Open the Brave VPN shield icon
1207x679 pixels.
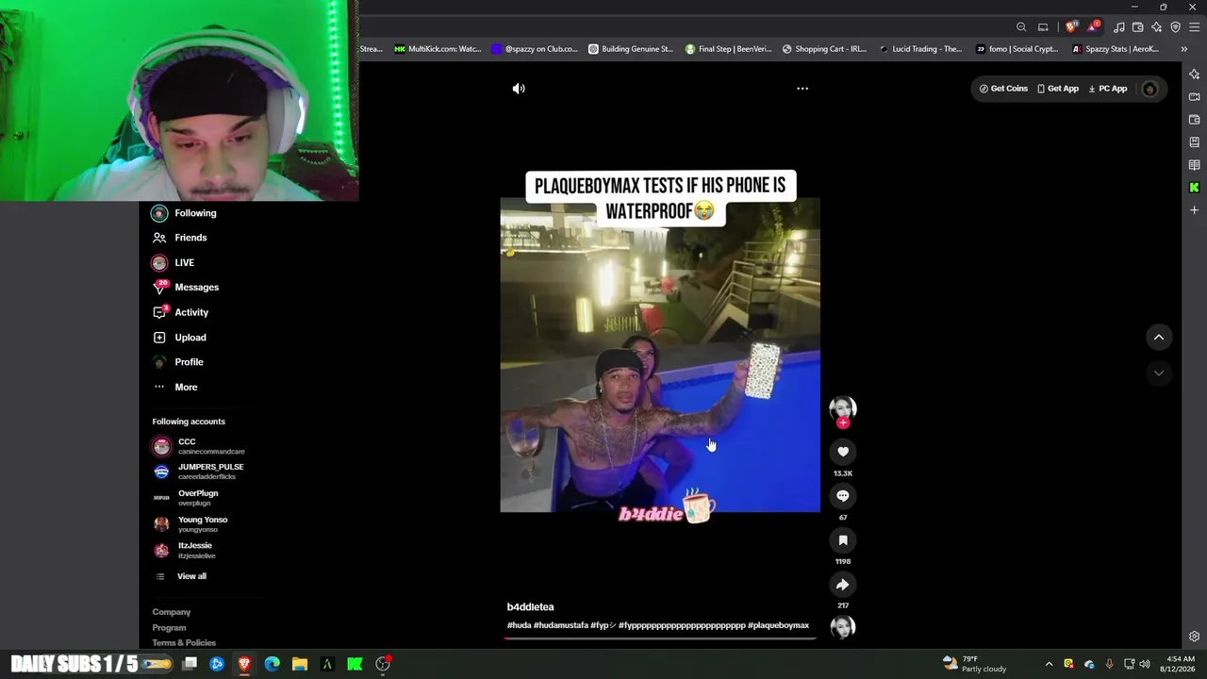(x=1175, y=27)
